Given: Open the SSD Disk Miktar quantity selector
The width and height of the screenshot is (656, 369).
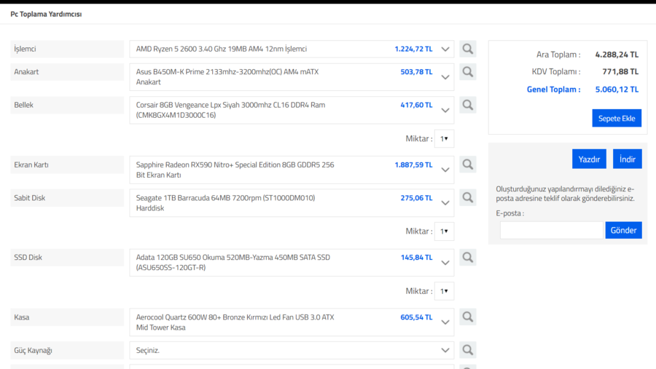Looking at the screenshot, I should [444, 291].
